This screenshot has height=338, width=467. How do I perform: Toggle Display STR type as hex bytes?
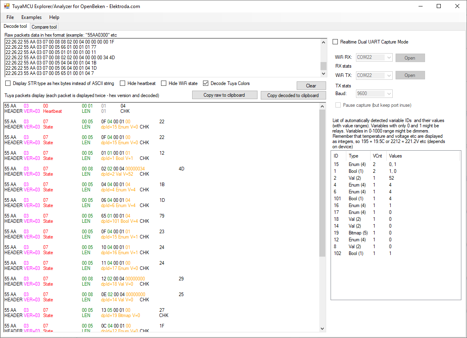8,83
